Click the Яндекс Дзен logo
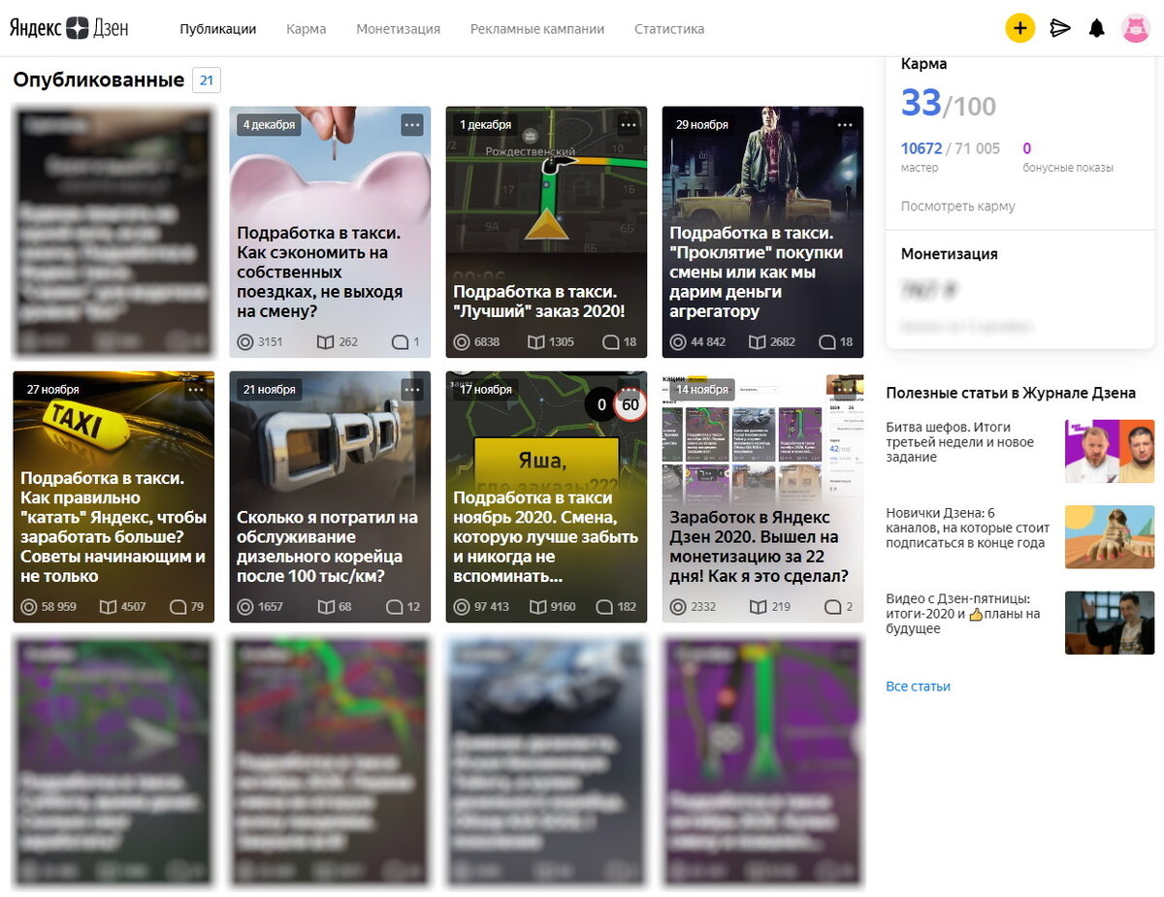1164x897 pixels. point(69,28)
